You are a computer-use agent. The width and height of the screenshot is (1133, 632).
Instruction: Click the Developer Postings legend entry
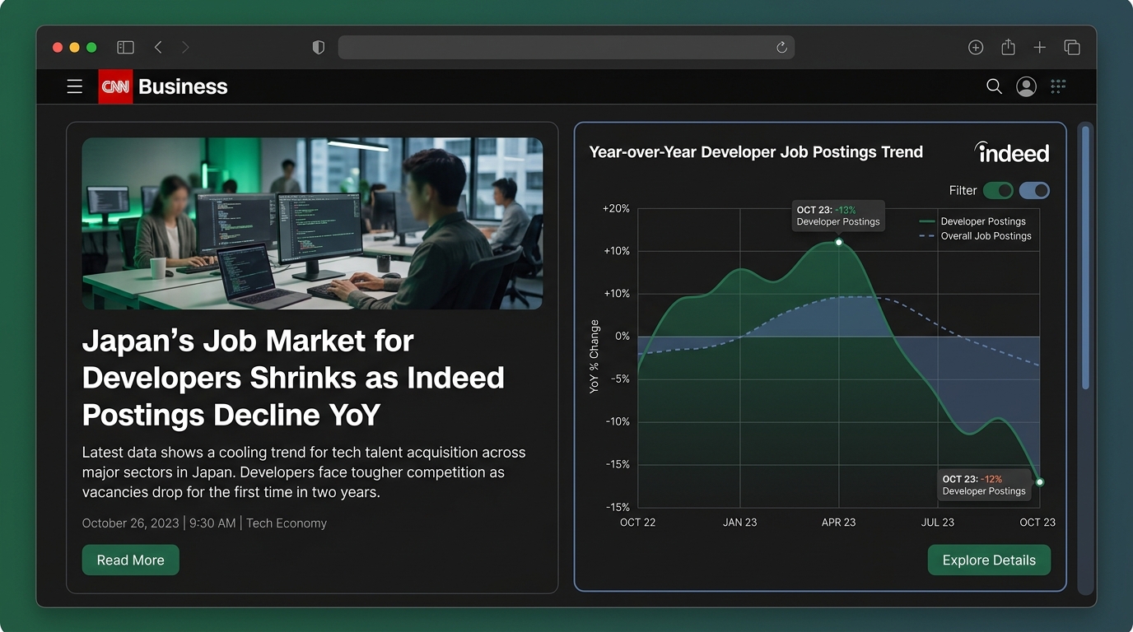coord(972,221)
